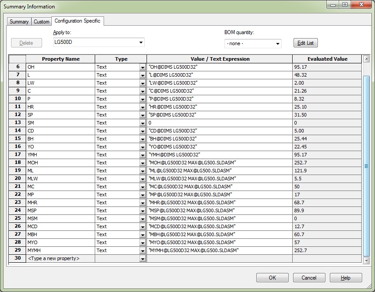
Task: Click property name cell MSP
Action: coord(61,210)
